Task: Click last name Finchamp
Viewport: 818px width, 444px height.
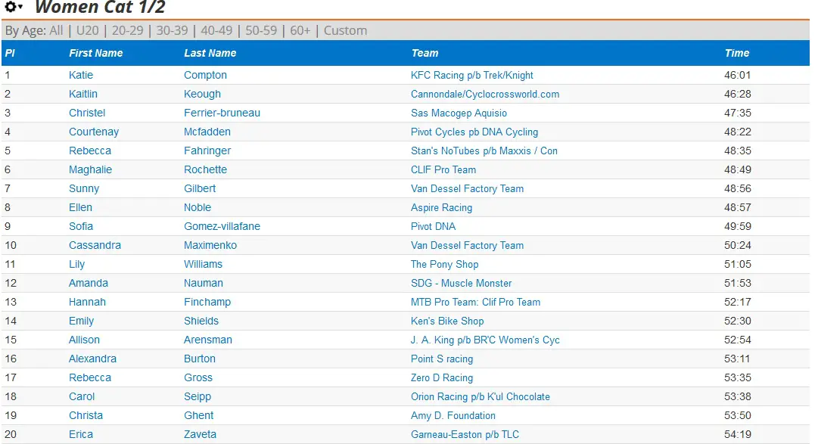Action: coord(207,302)
